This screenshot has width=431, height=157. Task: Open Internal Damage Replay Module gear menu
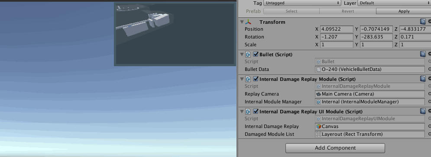[429, 79]
